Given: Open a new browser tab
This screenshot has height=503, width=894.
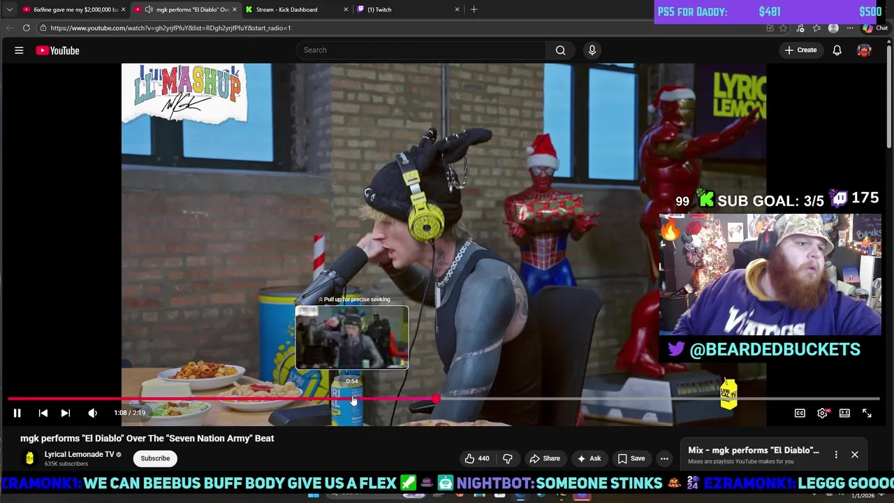Looking at the screenshot, I should (474, 10).
